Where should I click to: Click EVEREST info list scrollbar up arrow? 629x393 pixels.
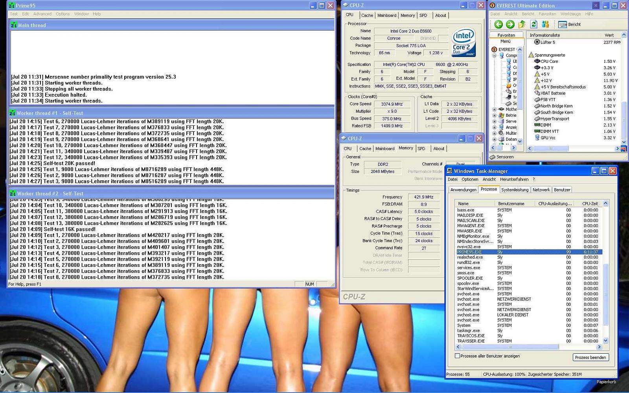tap(623, 35)
